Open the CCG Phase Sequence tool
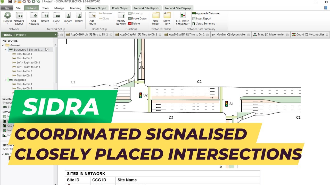 pyautogui.click(x=183, y=18)
